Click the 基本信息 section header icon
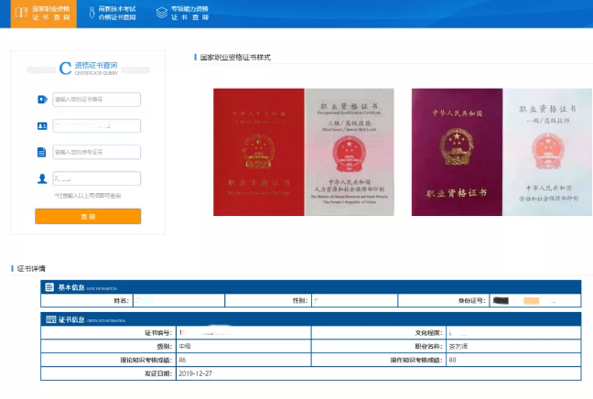Screen dimensions: 593x399 point(49,286)
